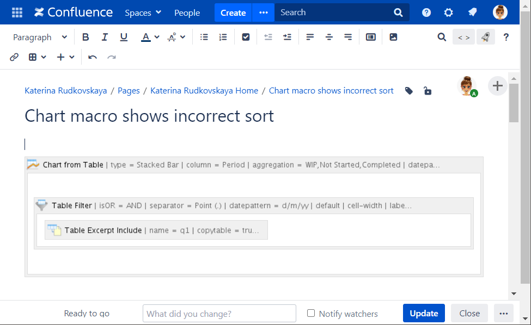Click the Close button

(469, 313)
